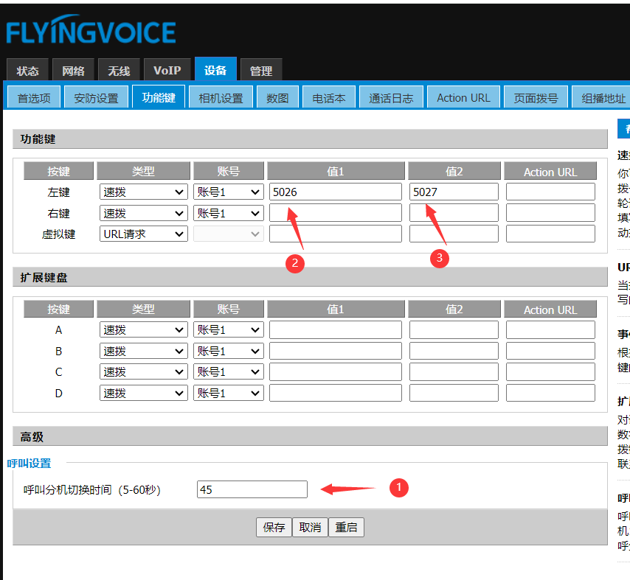The image size is (630, 580).
Task: Click the Action URL field for 左键
Action: coord(550,192)
